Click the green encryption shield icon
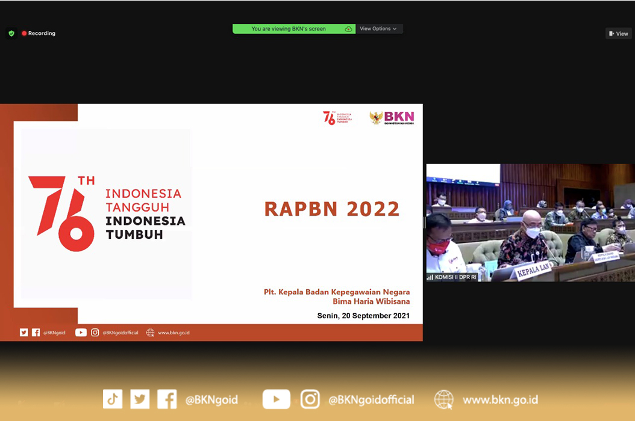The width and height of the screenshot is (635, 421). click(x=11, y=34)
